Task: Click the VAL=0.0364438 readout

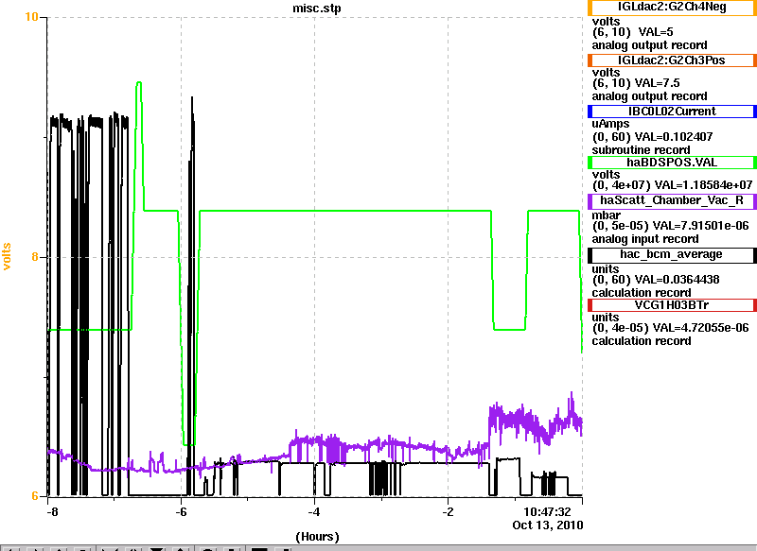Action: coord(677,280)
